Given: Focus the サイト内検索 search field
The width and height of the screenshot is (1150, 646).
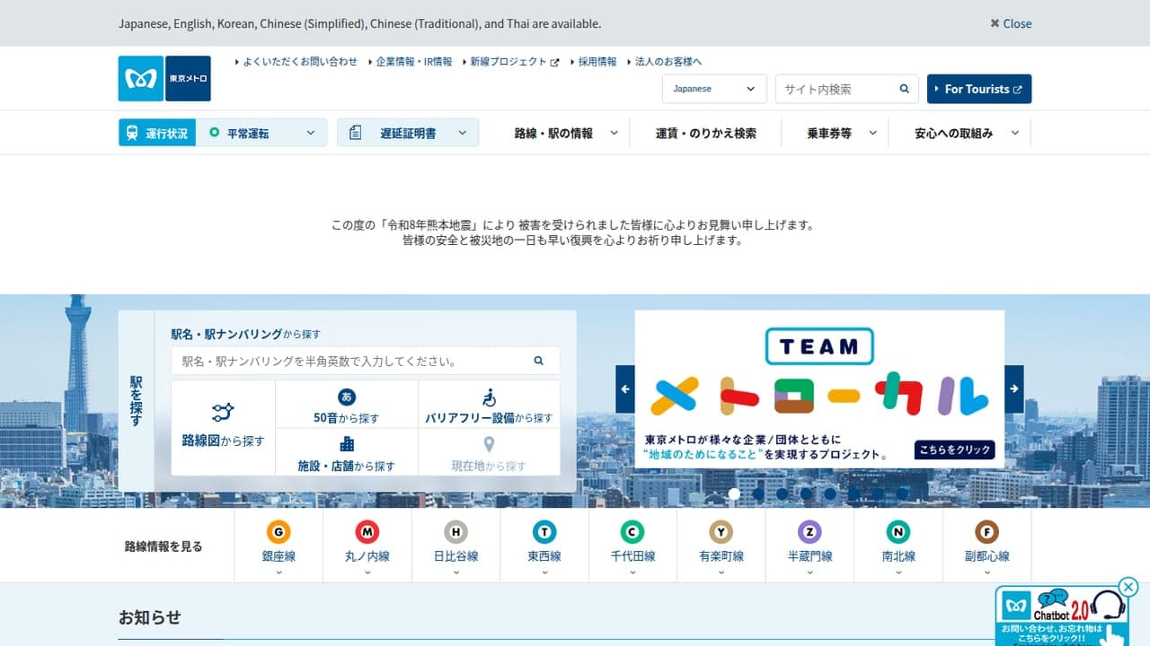Looking at the screenshot, I should [837, 89].
